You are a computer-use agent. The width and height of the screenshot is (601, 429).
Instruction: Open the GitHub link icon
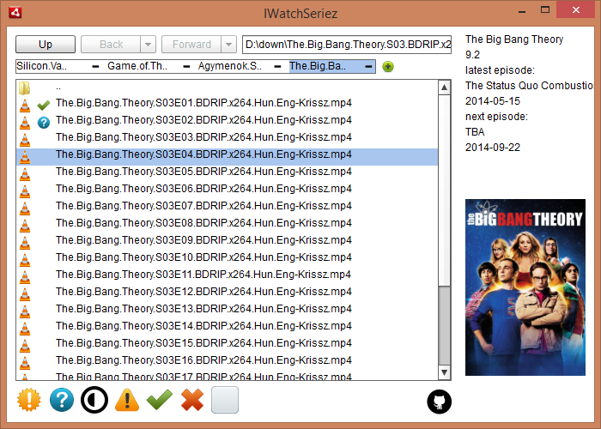440,402
